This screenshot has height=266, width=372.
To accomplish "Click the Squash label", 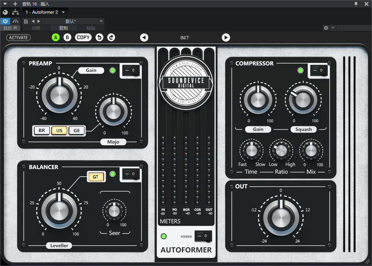I will [x=304, y=129].
